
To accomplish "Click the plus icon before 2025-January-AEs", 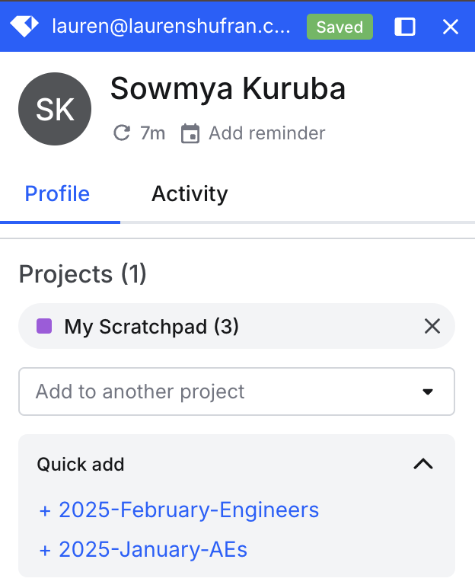I will click(x=45, y=550).
